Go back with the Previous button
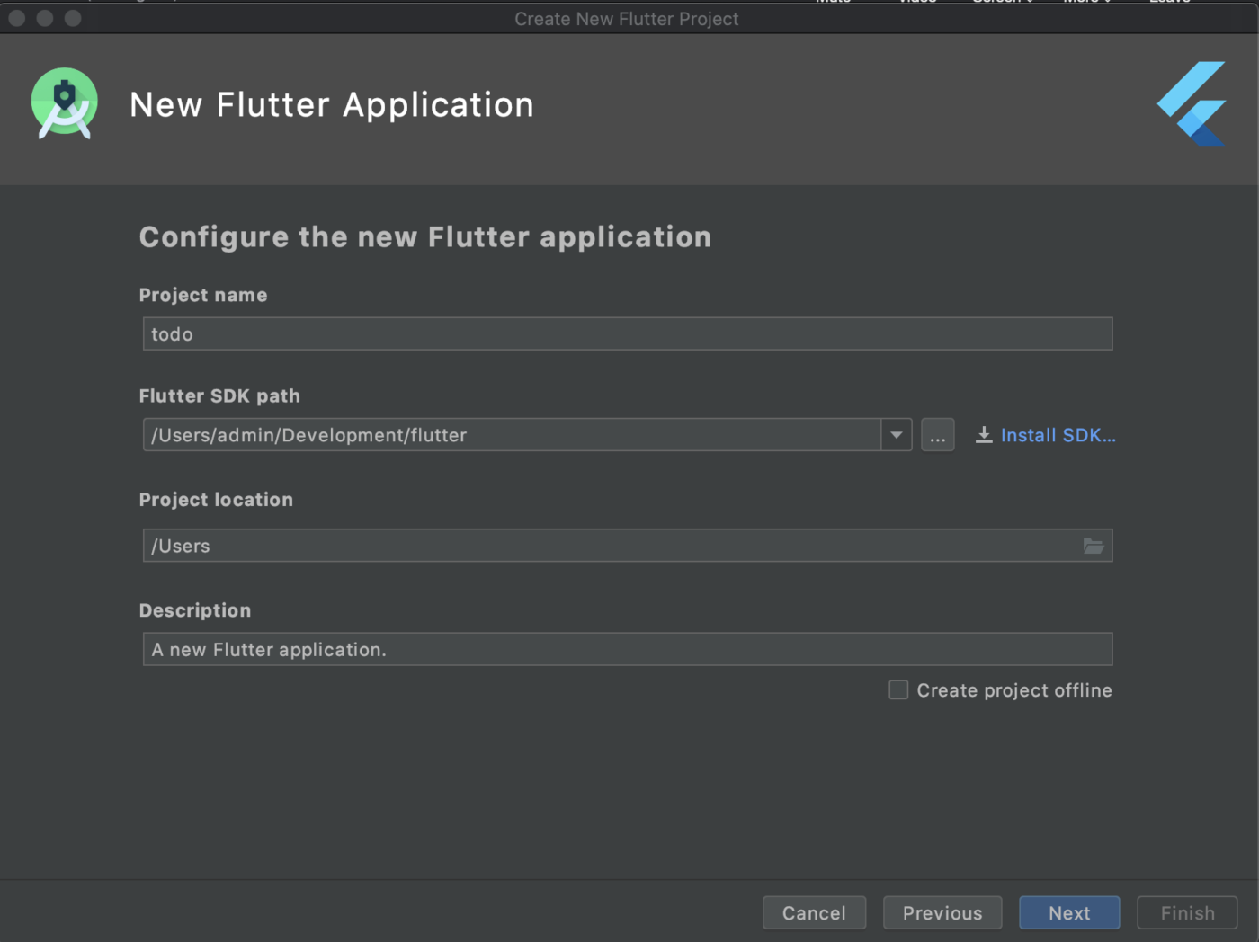1259x942 pixels. (x=942, y=912)
